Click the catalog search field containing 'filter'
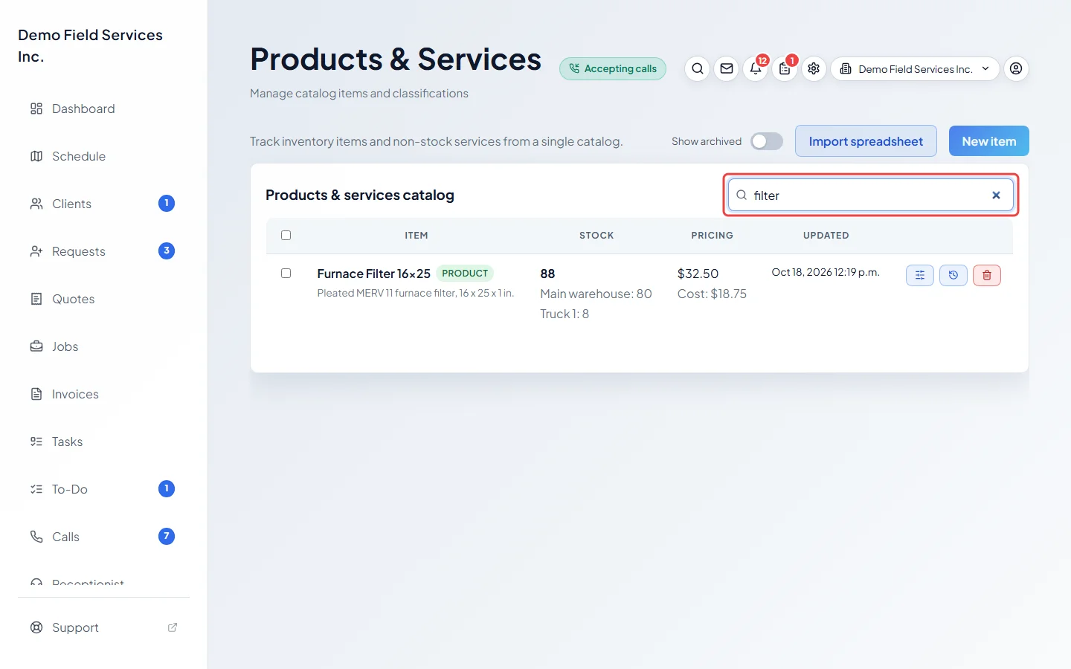The width and height of the screenshot is (1071, 669). (x=870, y=195)
